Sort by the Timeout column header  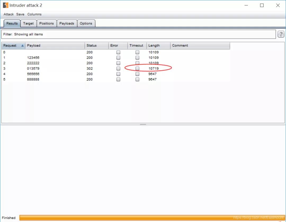(137, 45)
